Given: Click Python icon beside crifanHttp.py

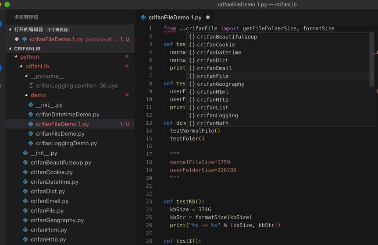Looking at the screenshot, I should [25, 239].
